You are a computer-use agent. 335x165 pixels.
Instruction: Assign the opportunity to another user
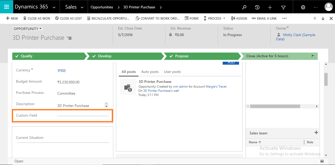point(239,18)
